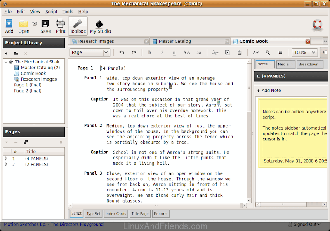The width and height of the screenshot is (330, 231).
Task: Add new item in Project Library
Action: (6, 54)
